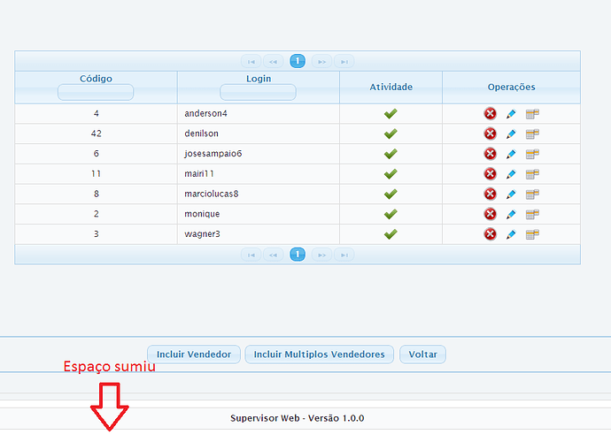Delete the denilson row with red X

coord(491,133)
